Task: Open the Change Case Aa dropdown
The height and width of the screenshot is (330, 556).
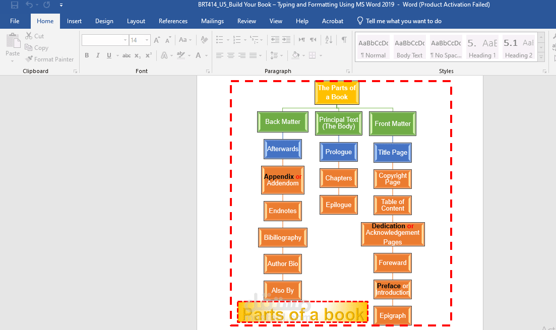Action: [x=185, y=40]
